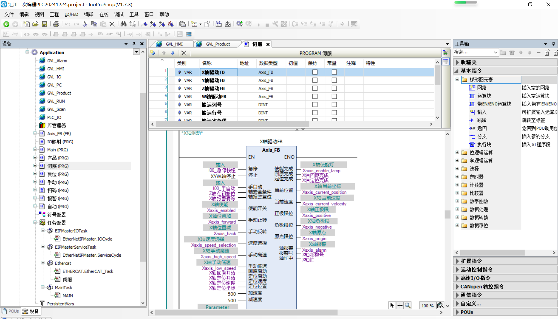Click the Cut scissors toolbar icon
The height and width of the screenshot is (319, 558).
click(x=85, y=24)
